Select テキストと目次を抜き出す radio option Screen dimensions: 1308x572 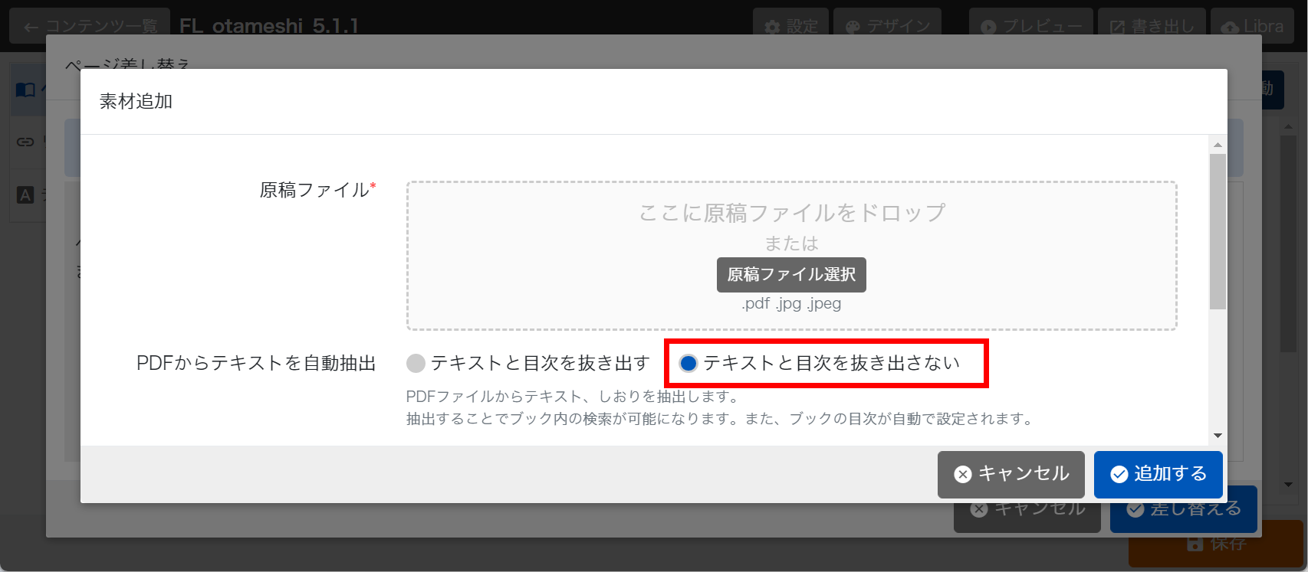click(x=416, y=363)
